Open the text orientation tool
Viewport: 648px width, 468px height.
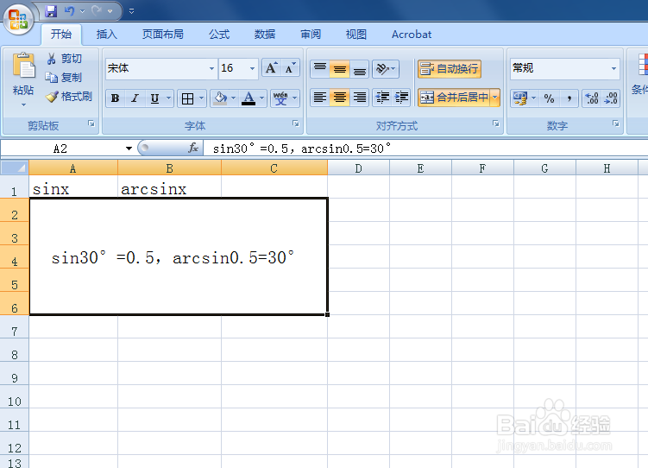coord(386,68)
